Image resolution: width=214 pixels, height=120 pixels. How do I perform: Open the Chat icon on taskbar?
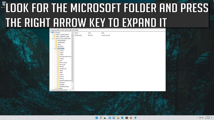pos(114,118)
